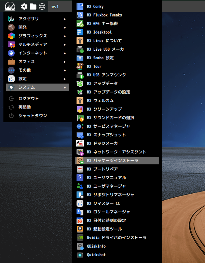Expand the 設定 submenu arrow
The image size is (205, 263).
pyautogui.click(x=65, y=79)
